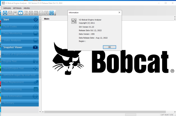The image size is (176, 116).
Task: Click the V2 application icon in title bar
Action: (x=3, y=3)
